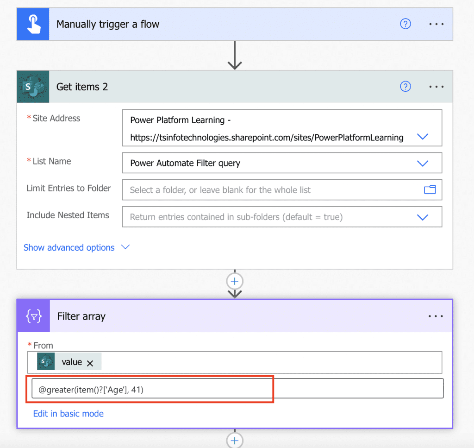474x448 pixels.
Task: Expand Show advanced options chevron
Action: [x=125, y=247]
